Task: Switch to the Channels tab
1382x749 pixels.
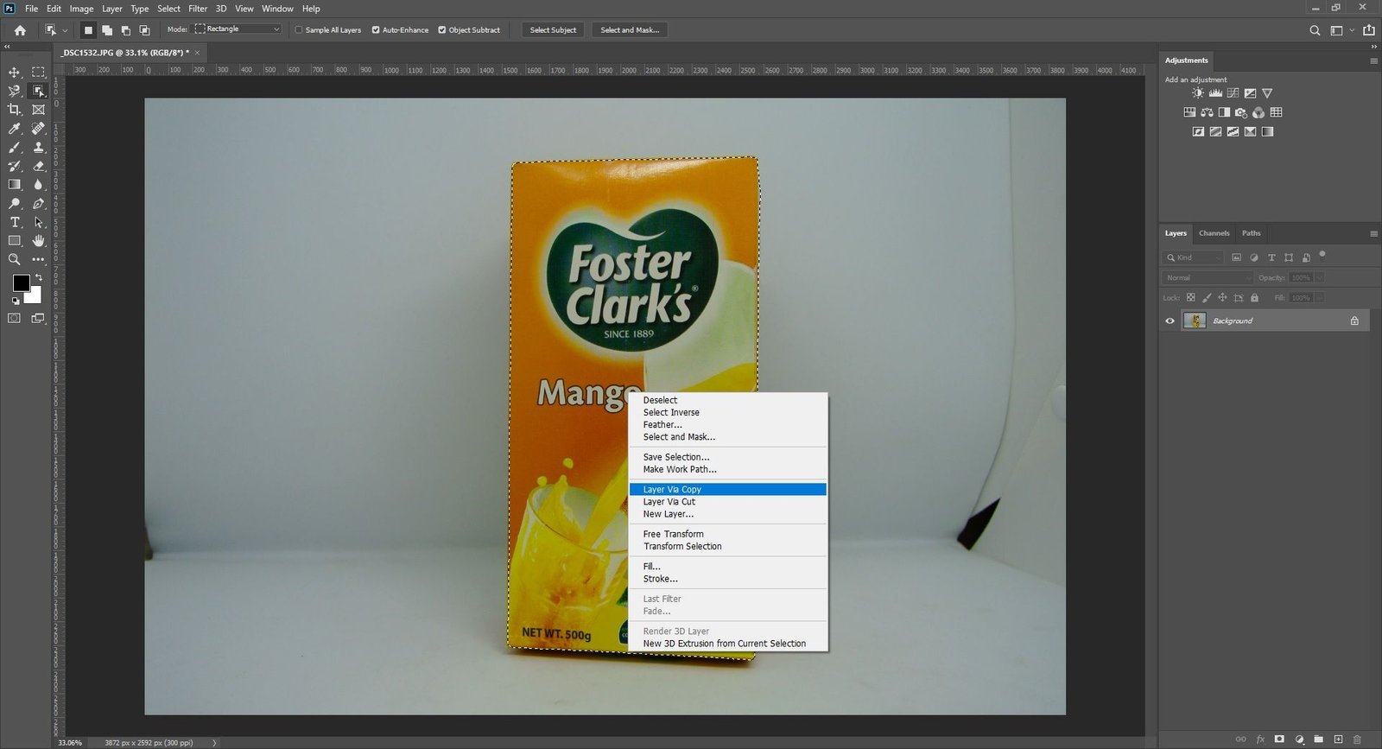Action: click(1214, 233)
